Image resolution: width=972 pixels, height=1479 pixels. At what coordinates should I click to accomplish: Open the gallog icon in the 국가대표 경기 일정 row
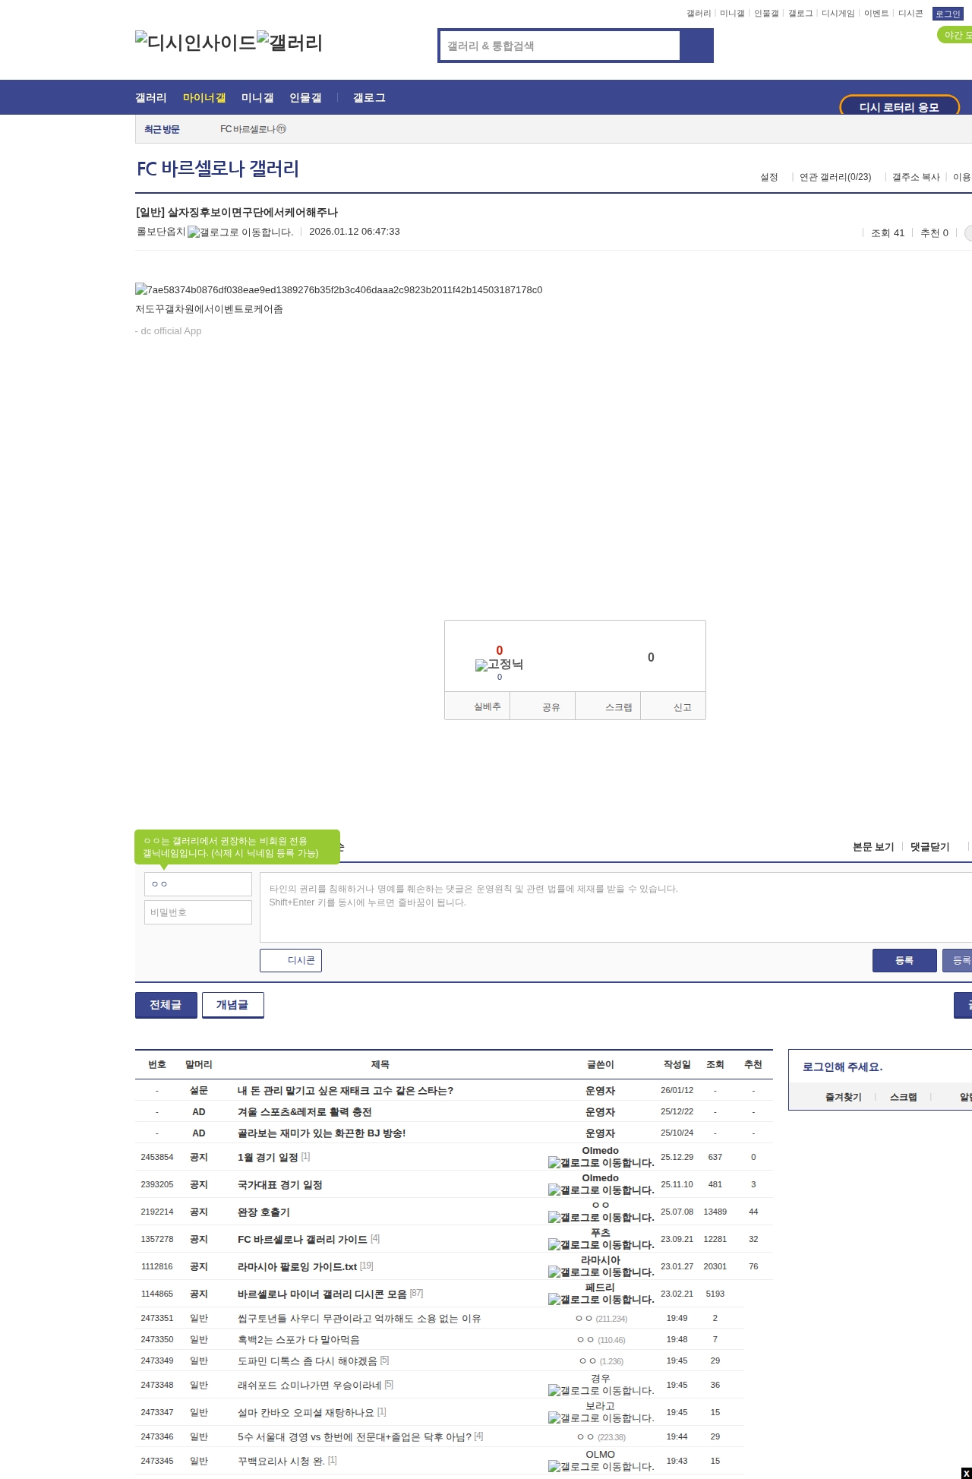pyautogui.click(x=601, y=1190)
